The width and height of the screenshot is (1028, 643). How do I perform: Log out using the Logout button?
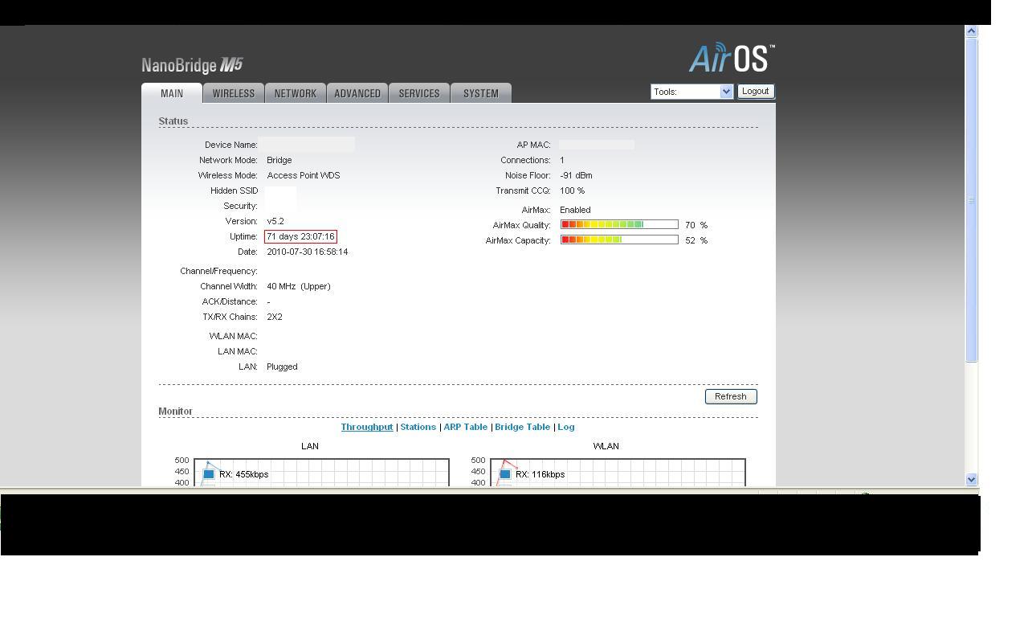point(755,91)
